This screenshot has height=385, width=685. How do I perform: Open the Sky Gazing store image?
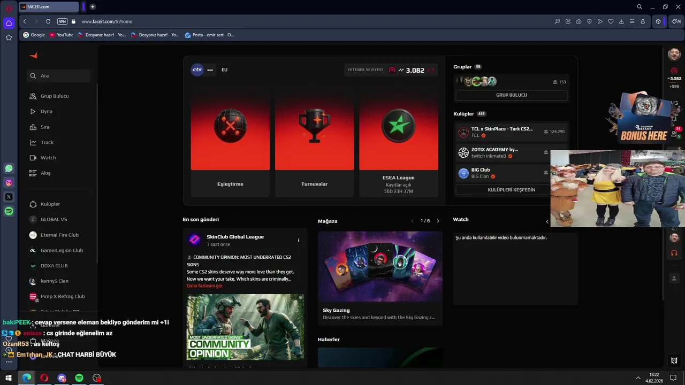(380, 266)
